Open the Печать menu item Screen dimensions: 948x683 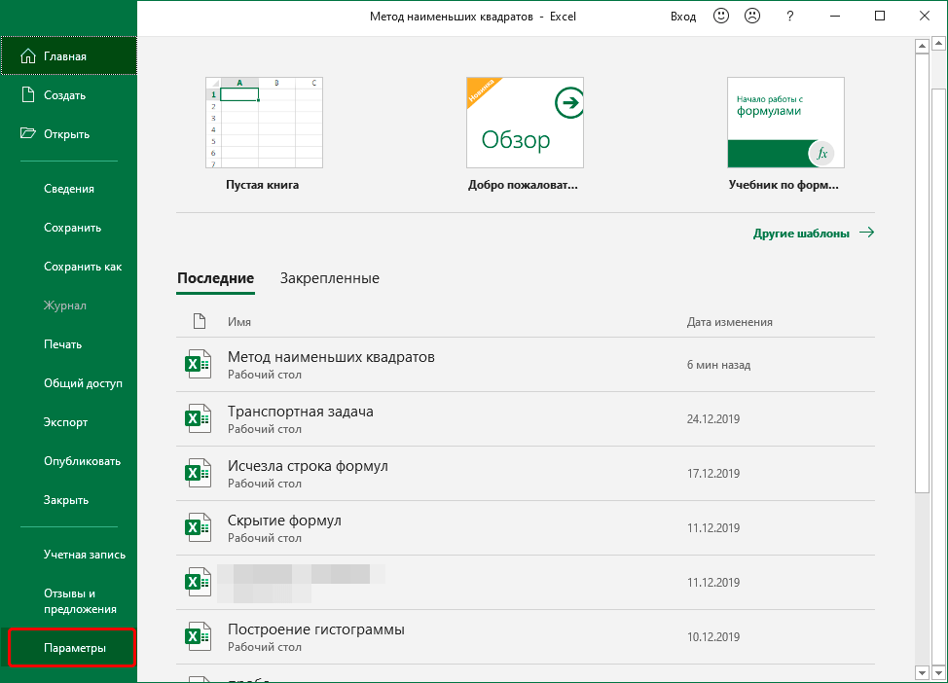[x=62, y=344]
